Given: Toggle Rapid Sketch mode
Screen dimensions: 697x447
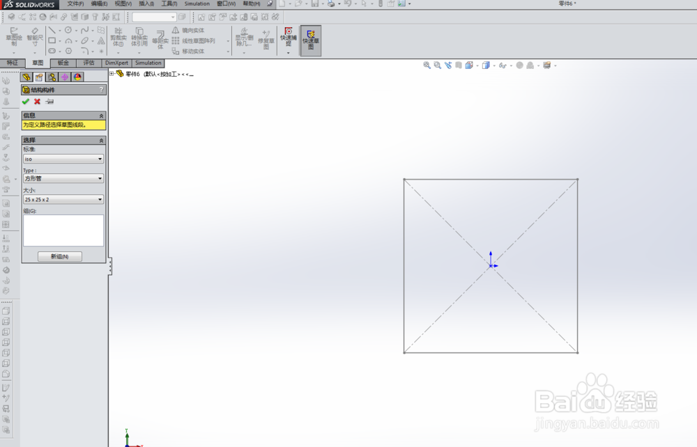Looking at the screenshot, I should (310, 38).
